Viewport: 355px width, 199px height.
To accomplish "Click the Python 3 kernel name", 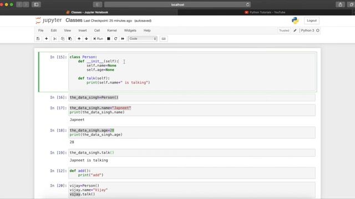I will tap(307, 30).
